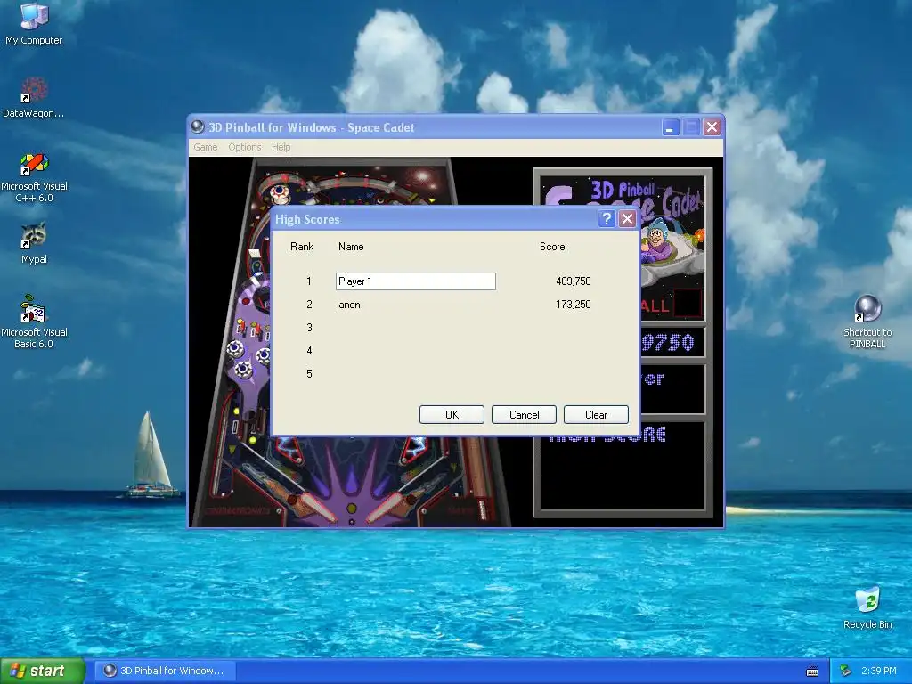The width and height of the screenshot is (912, 684).
Task: Click rank number 3 in High Scores
Action: click(x=309, y=328)
